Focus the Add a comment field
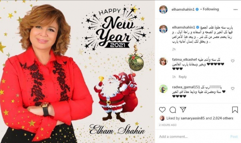This screenshot has width=241, height=143. pyautogui.click(x=193, y=136)
